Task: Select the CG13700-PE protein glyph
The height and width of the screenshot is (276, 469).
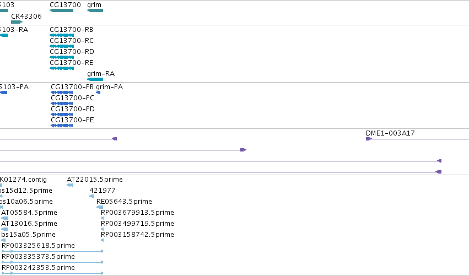Action: pos(62,126)
